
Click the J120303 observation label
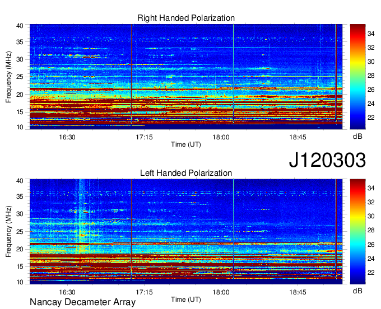[x=327, y=160]
